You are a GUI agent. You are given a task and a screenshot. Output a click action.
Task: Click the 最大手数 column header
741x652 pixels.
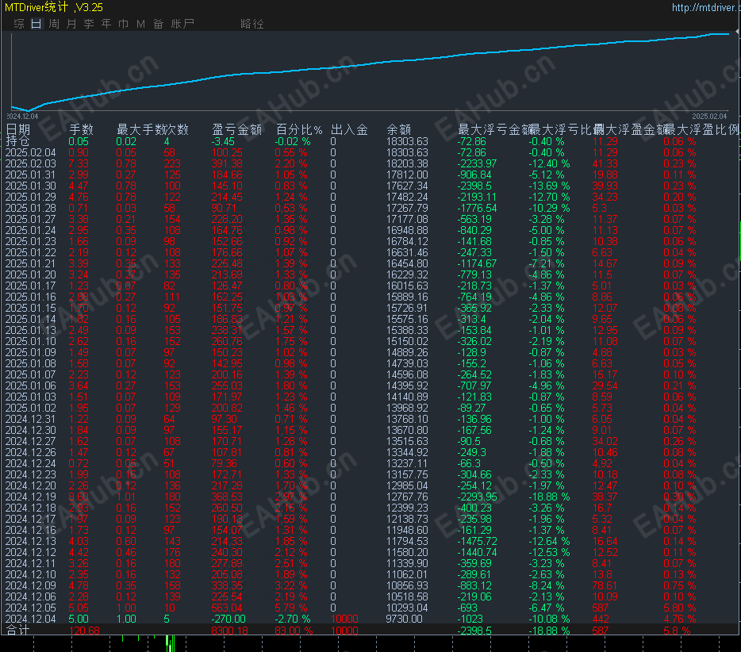[x=141, y=129]
